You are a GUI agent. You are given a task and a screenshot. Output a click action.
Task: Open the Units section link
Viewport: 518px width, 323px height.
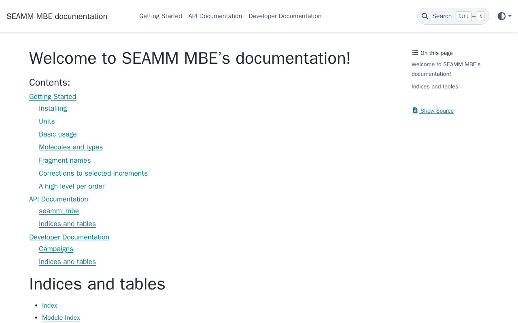point(47,121)
